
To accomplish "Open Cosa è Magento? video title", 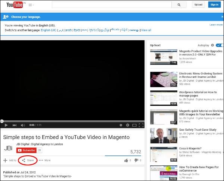I will pyautogui.click(x=190, y=148).
